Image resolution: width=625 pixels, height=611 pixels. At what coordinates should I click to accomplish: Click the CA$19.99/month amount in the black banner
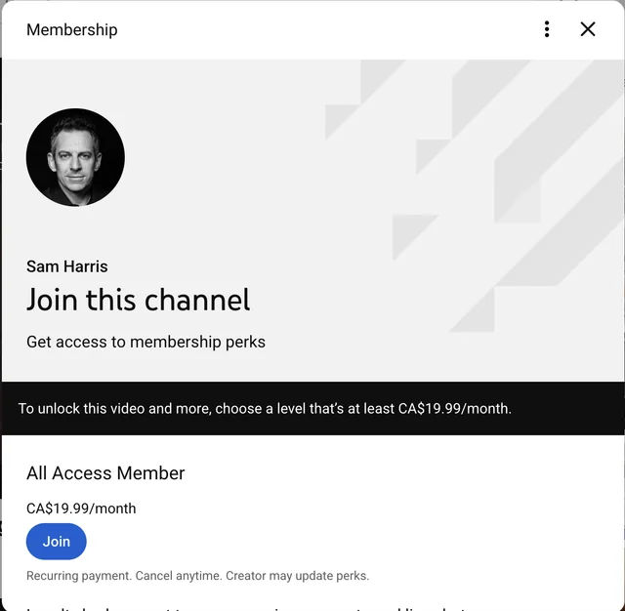tap(455, 409)
